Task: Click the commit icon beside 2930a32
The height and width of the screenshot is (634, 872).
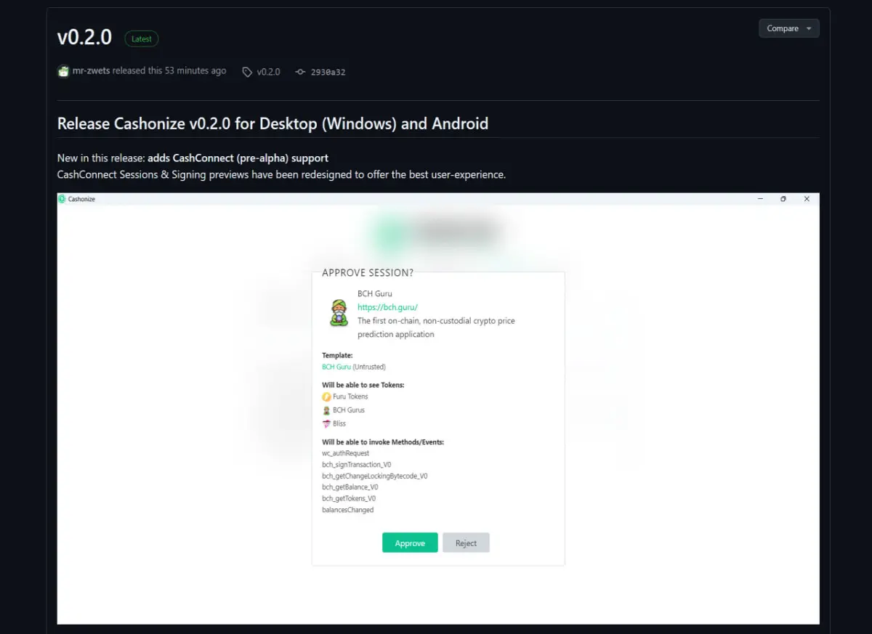Action: tap(300, 72)
